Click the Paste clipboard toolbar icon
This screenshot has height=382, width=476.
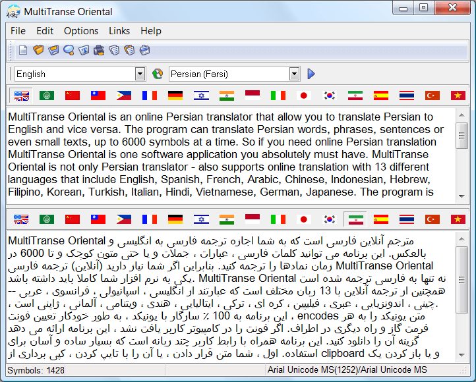pos(129,50)
